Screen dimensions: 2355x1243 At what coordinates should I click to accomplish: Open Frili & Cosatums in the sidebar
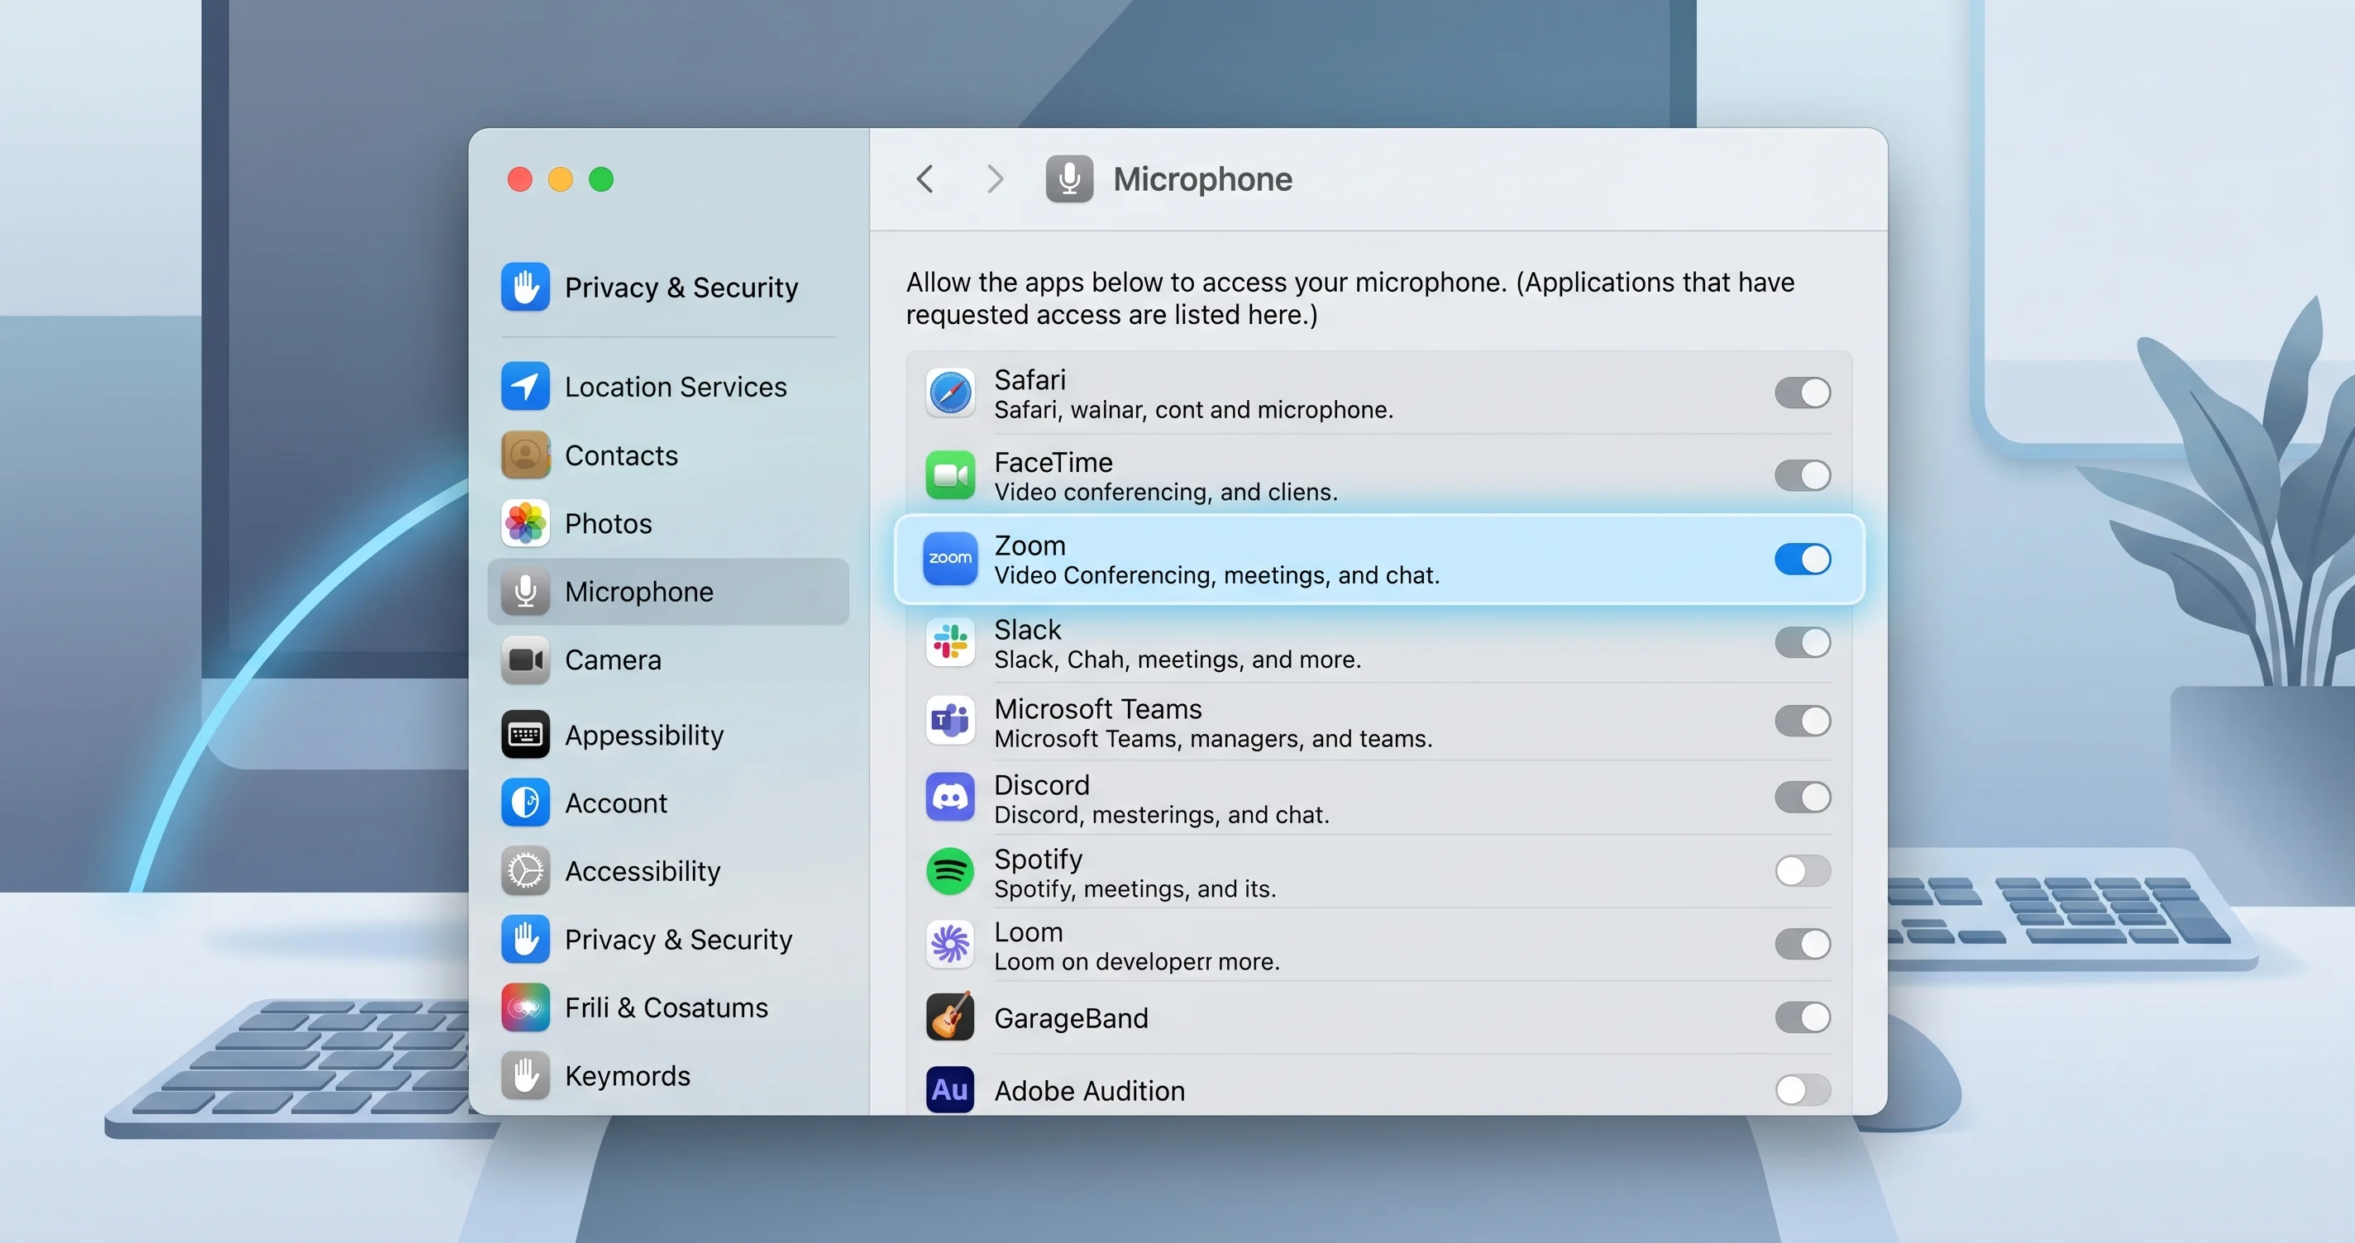668,1007
